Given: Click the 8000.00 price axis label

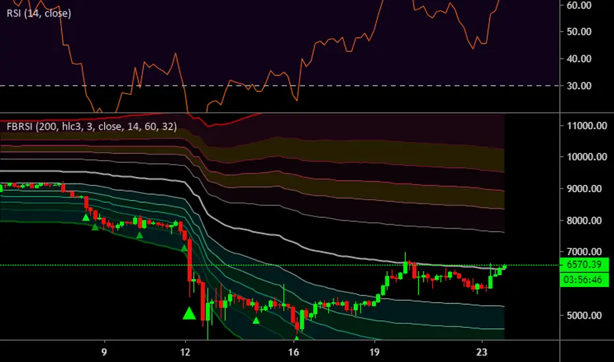Looking at the screenshot, I should coord(584,220).
